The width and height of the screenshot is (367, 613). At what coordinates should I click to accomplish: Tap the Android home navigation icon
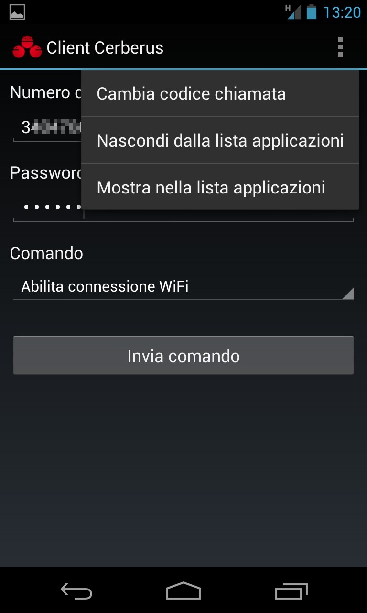(x=183, y=591)
